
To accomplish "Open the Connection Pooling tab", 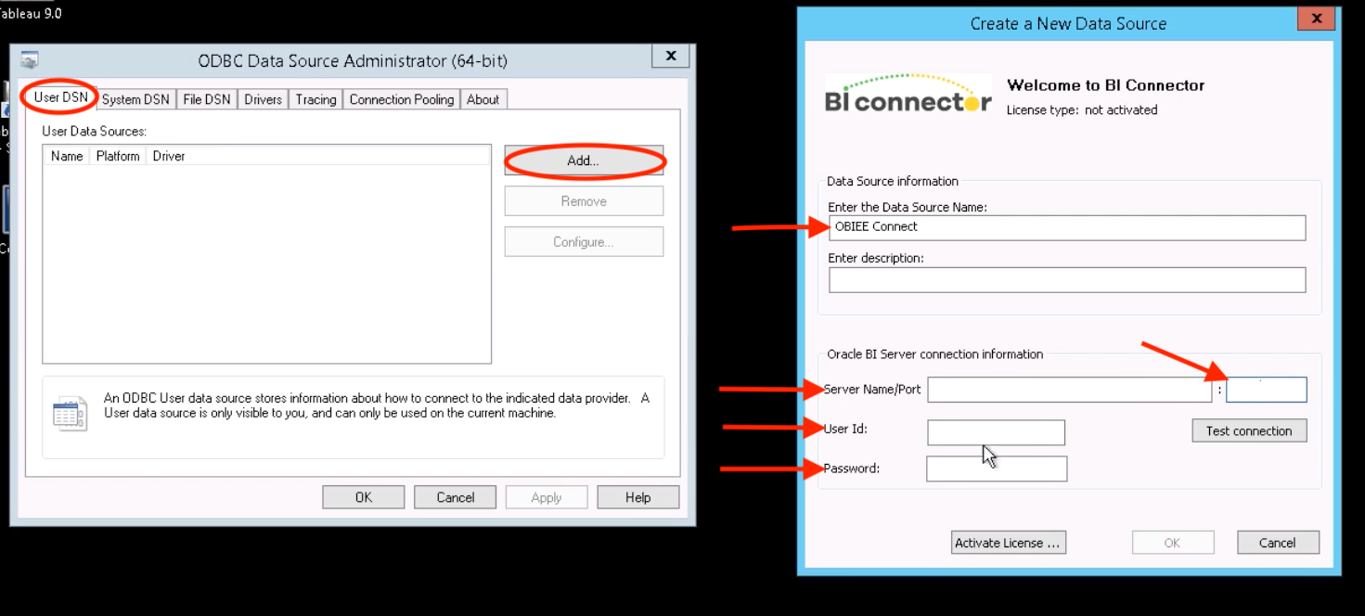I will coord(402,99).
